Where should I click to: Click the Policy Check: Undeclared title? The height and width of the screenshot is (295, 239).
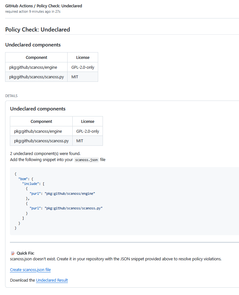[x=38, y=30]
